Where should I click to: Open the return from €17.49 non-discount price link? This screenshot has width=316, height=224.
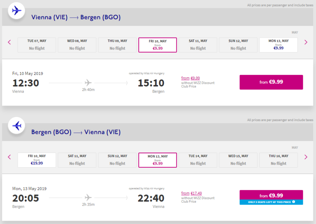click(191, 193)
